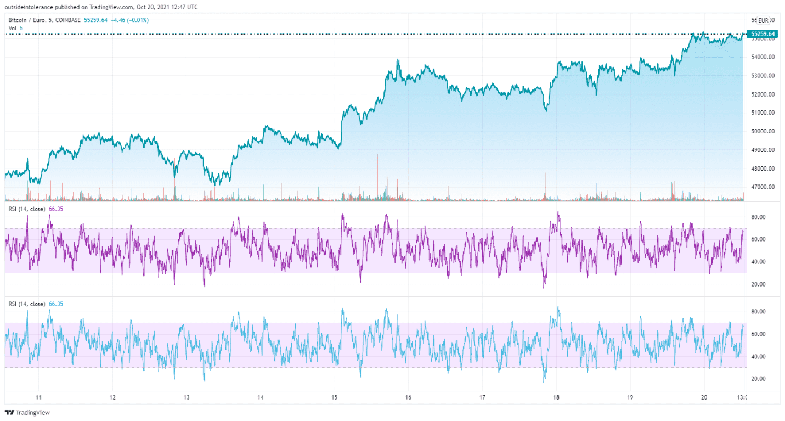The image size is (785, 421).
Task: Click the blue RSI value 66.35
Action: coord(55,304)
